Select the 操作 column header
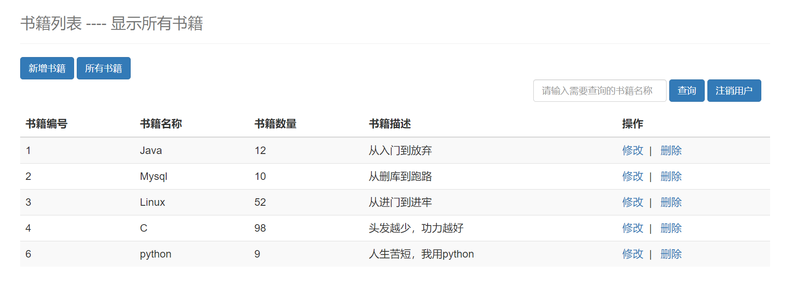Image resolution: width=792 pixels, height=290 pixels. (632, 124)
